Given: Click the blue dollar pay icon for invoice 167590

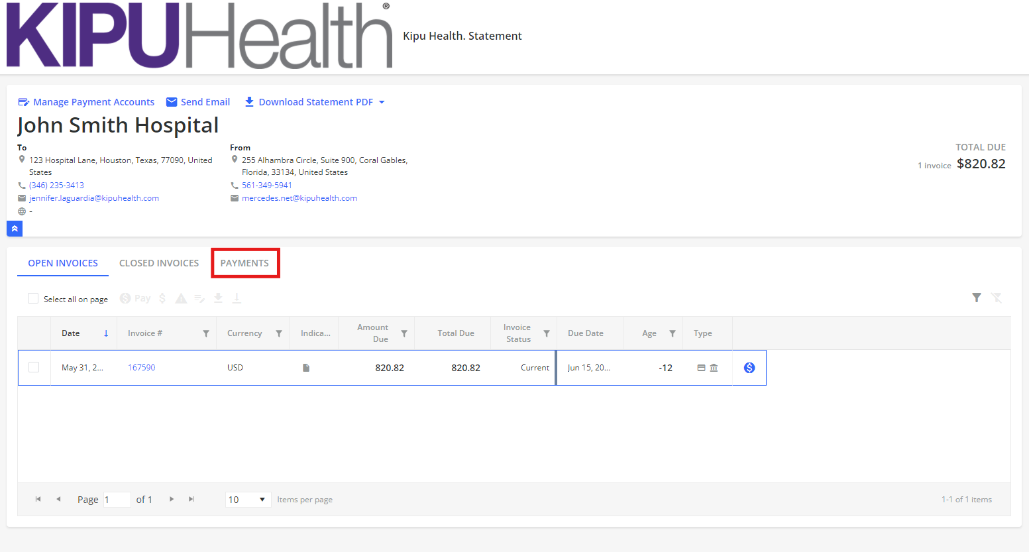Looking at the screenshot, I should (749, 367).
